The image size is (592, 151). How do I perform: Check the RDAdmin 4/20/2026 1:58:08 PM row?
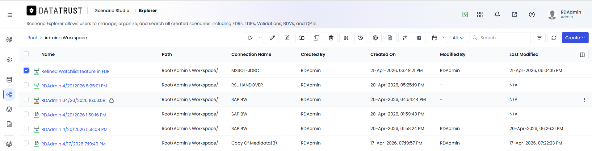[x=26, y=128]
